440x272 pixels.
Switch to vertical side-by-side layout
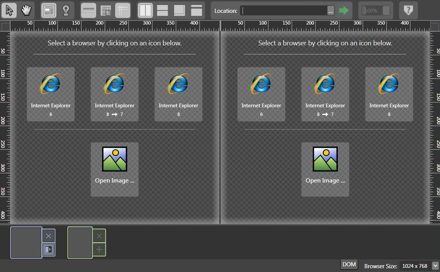point(145,11)
